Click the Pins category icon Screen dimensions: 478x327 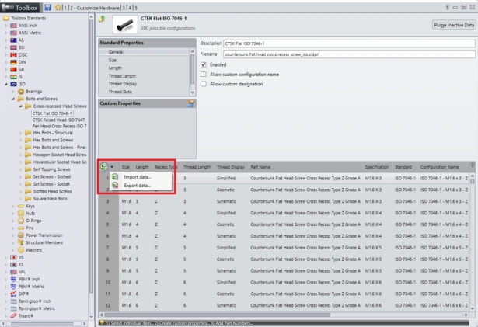pos(21,228)
